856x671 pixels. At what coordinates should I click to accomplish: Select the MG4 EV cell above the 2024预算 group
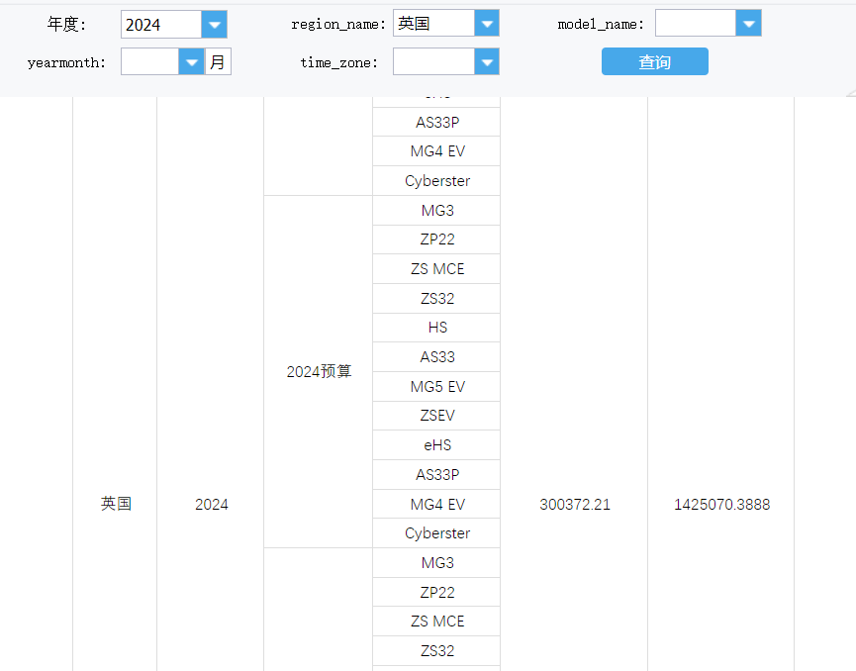click(436, 151)
